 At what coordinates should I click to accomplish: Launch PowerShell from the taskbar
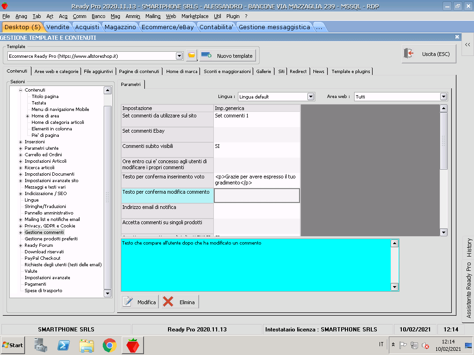tap(63, 345)
